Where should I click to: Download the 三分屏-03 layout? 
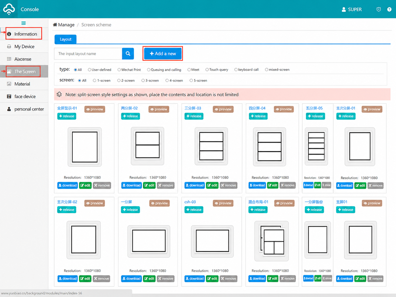[x=195, y=185]
